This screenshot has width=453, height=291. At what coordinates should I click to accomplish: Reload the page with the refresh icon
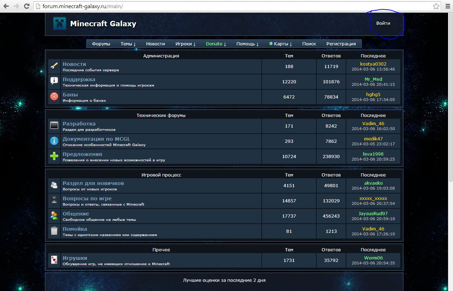pos(27,6)
